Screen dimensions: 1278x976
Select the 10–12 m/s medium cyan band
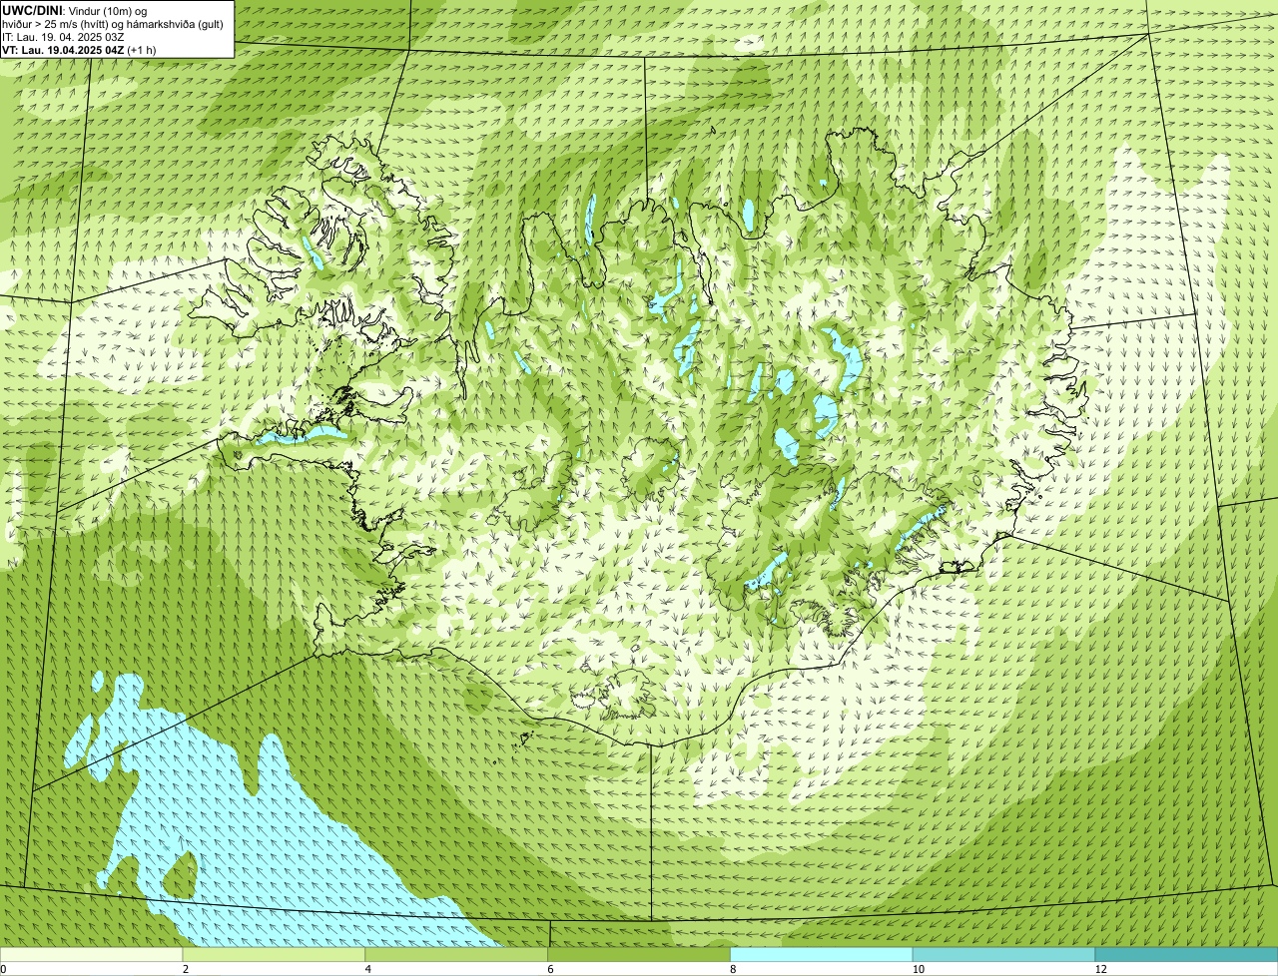[1004, 955]
